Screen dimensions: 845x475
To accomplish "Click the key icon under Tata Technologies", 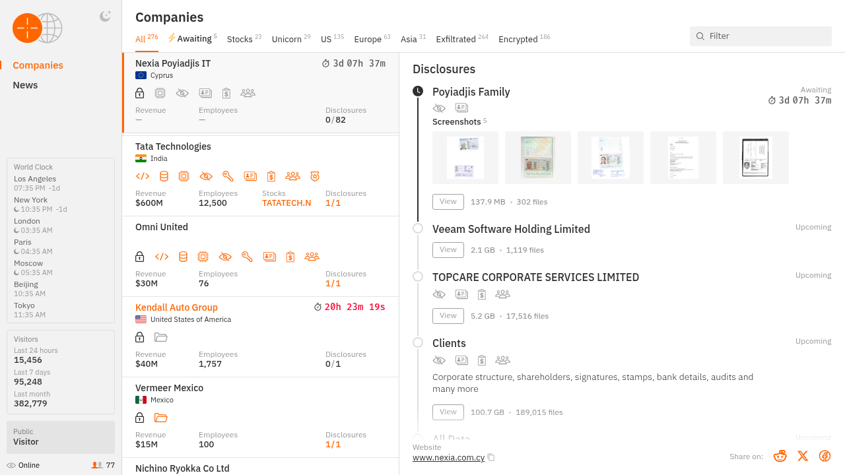I will coord(228,176).
